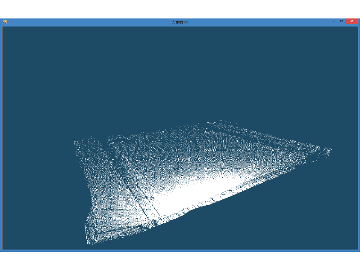Viewport: 360px width, 270px height.
Task: Close the 点群参照 window
Action: click(x=351, y=21)
